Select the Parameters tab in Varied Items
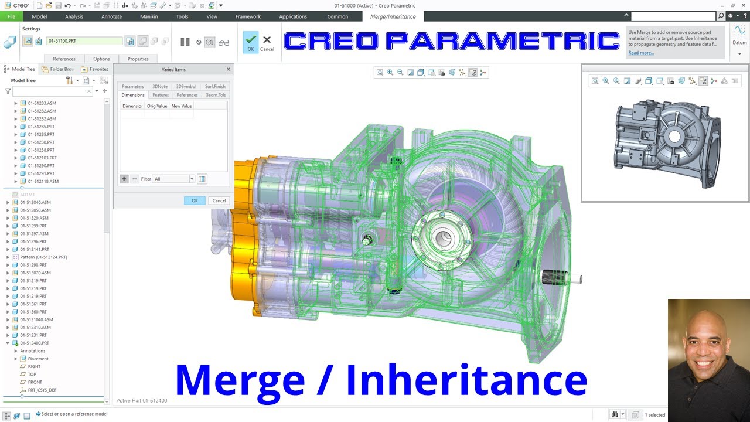 pyautogui.click(x=132, y=86)
